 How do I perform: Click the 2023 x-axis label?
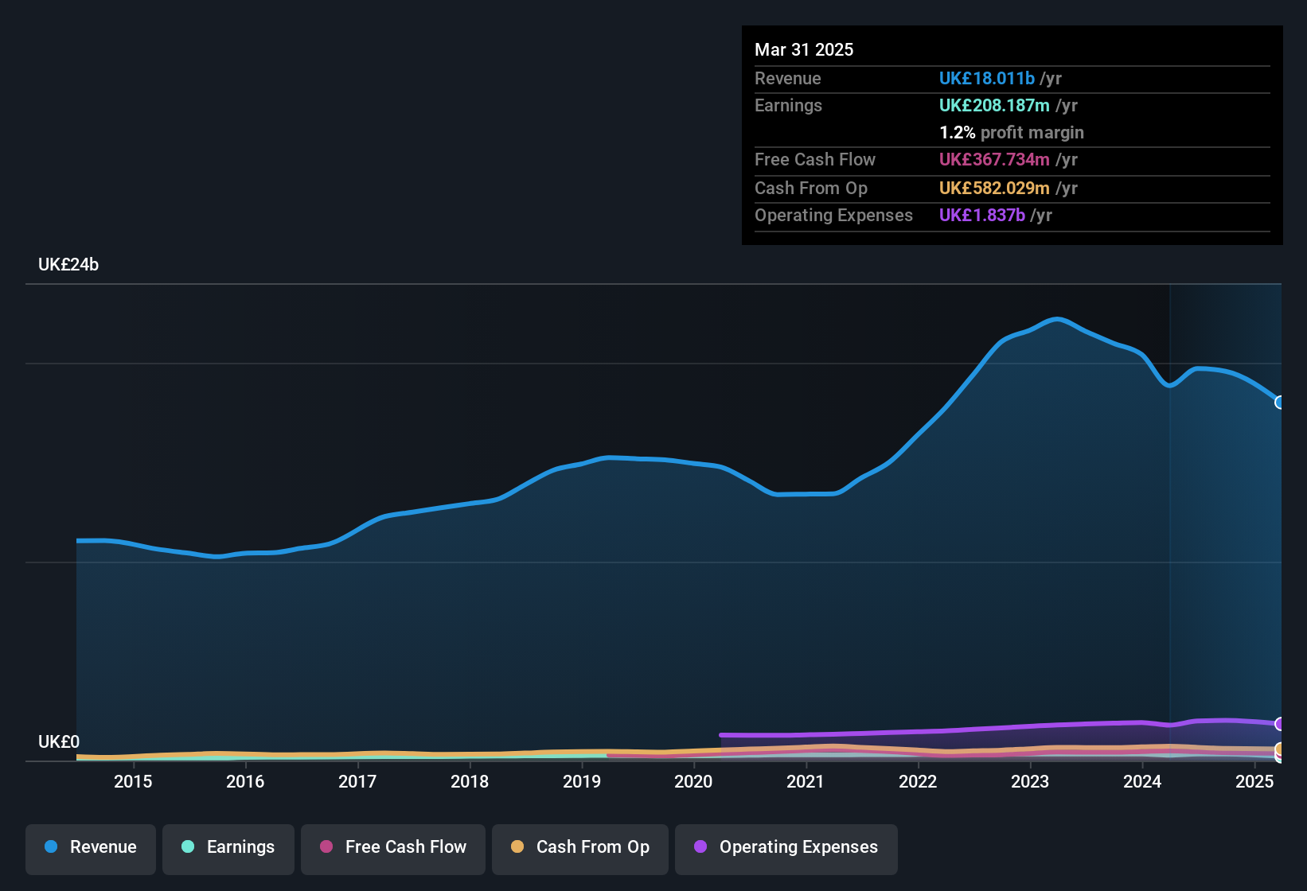pos(1030,781)
